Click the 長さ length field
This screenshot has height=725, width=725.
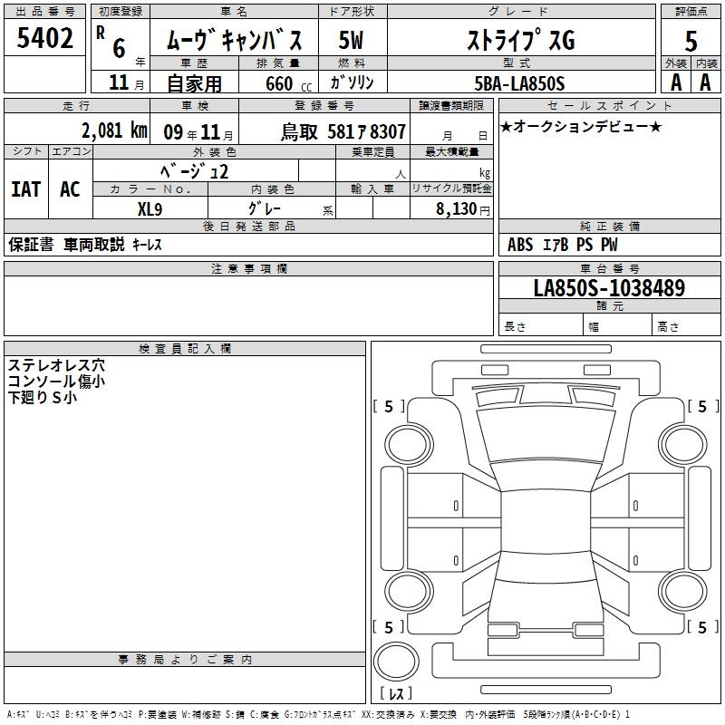(x=541, y=326)
